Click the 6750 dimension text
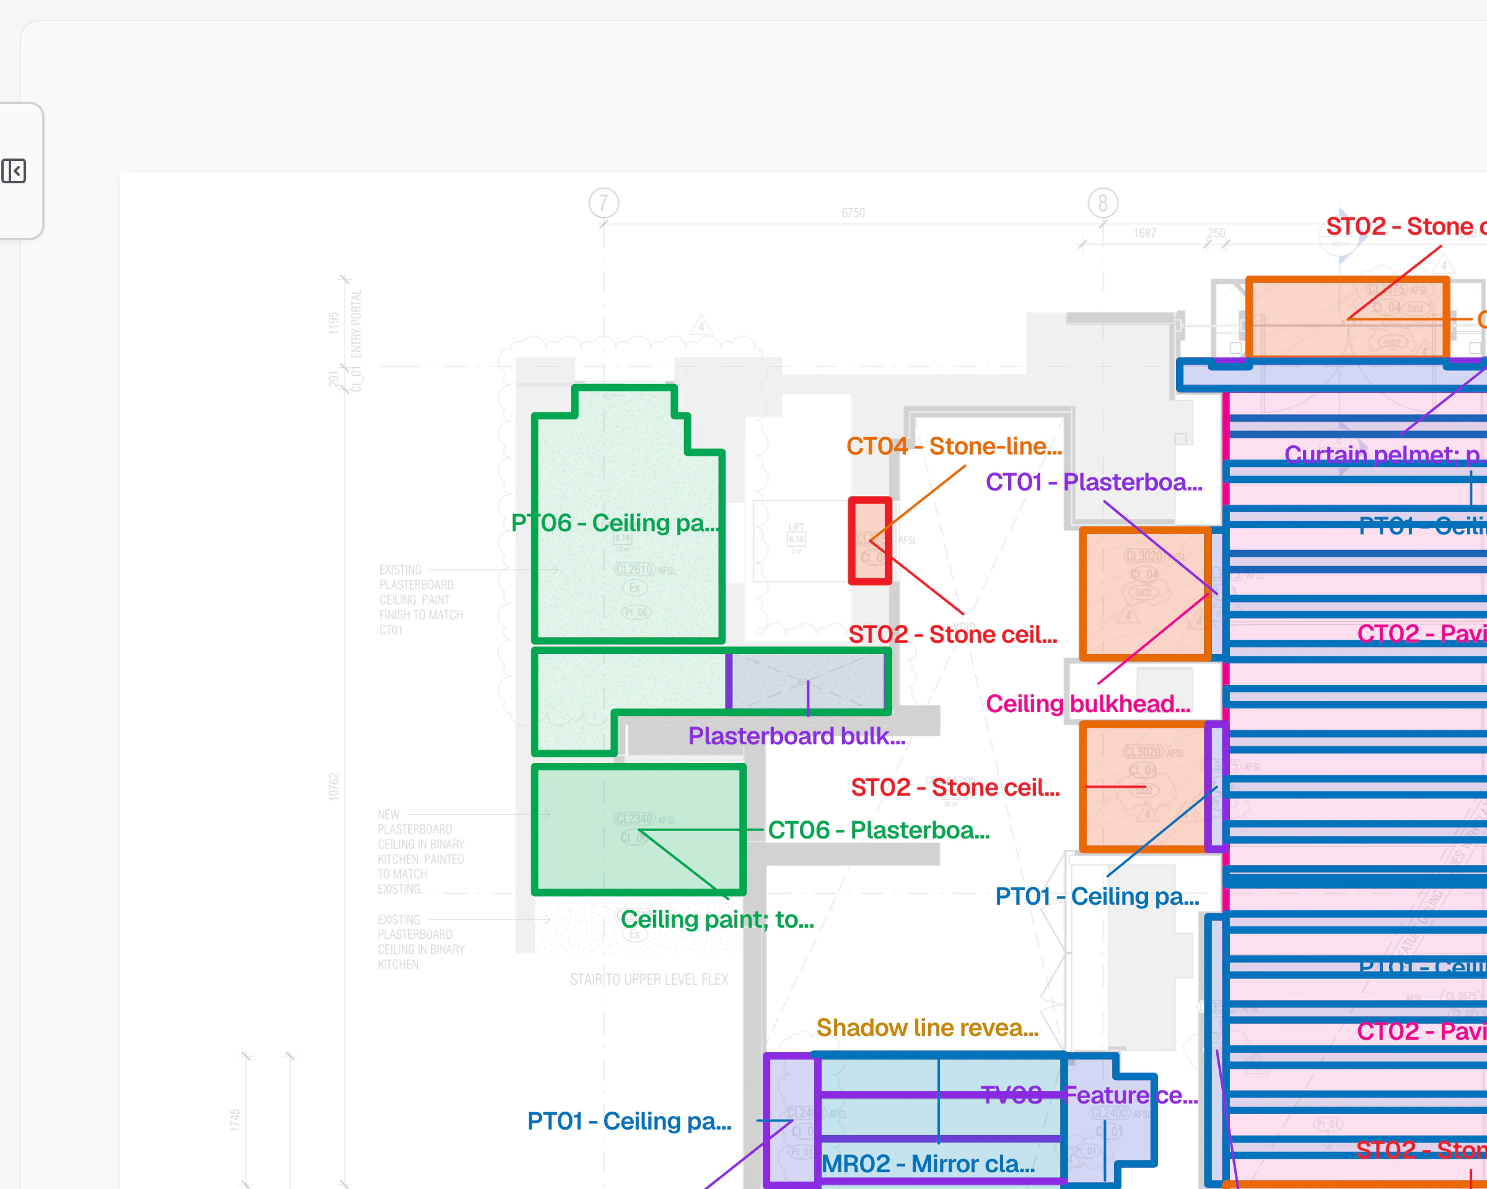Viewport: 1487px width, 1189px height. [x=853, y=213]
